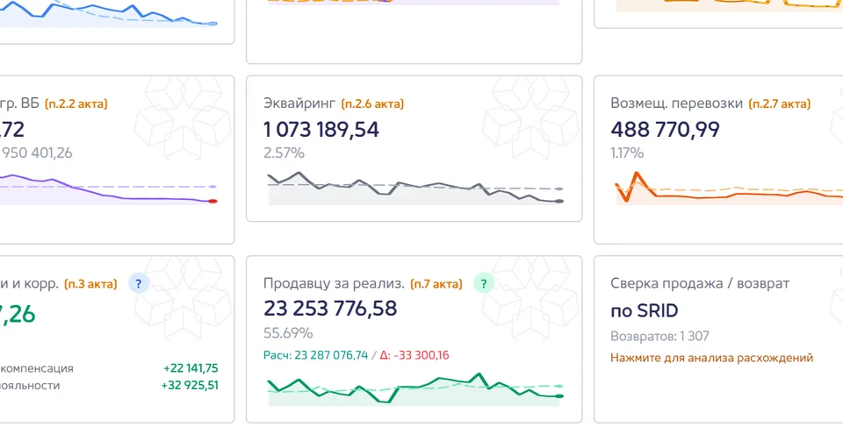Click the (п.2.6 акта) label
This screenshot has height=434, width=843.
372,103
